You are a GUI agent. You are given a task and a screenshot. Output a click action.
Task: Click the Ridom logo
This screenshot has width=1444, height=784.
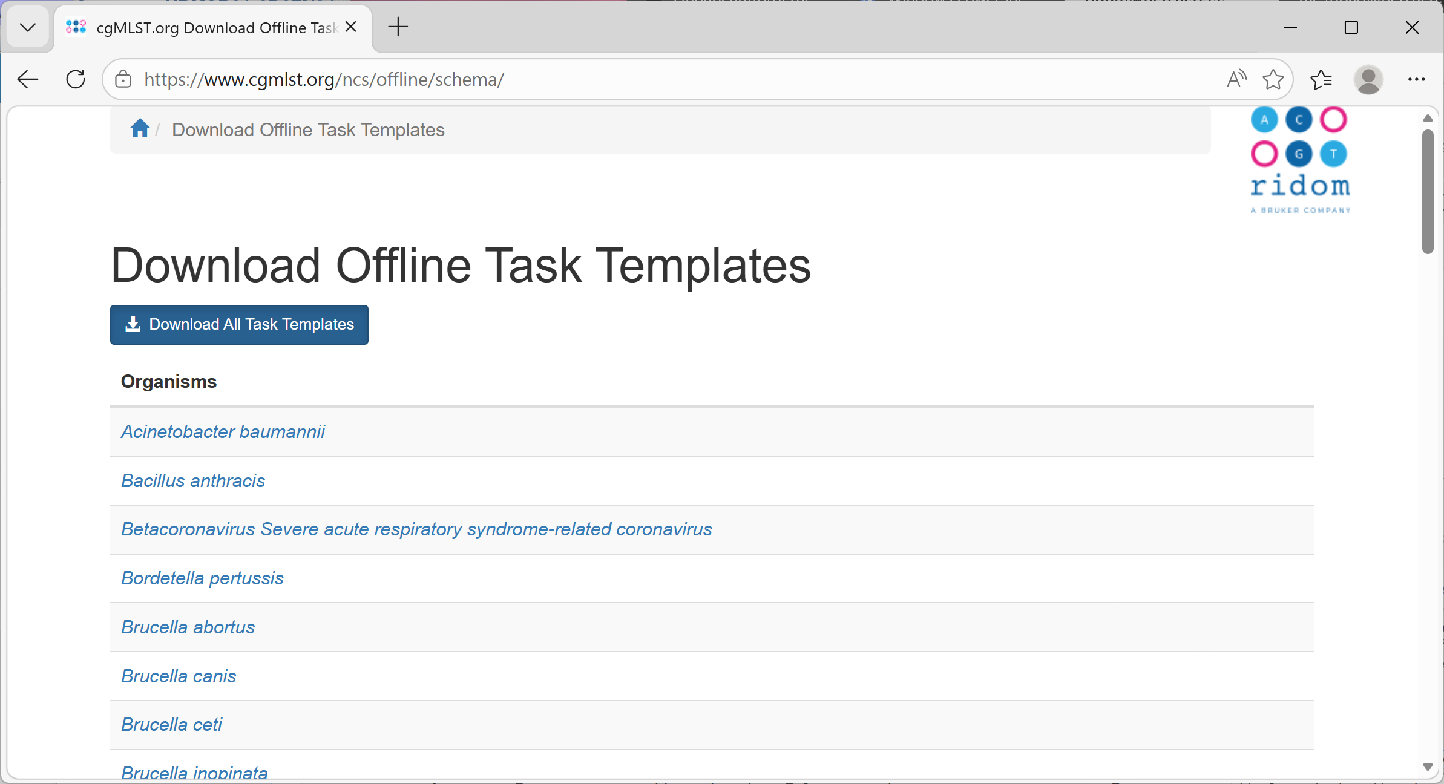[1300, 161]
